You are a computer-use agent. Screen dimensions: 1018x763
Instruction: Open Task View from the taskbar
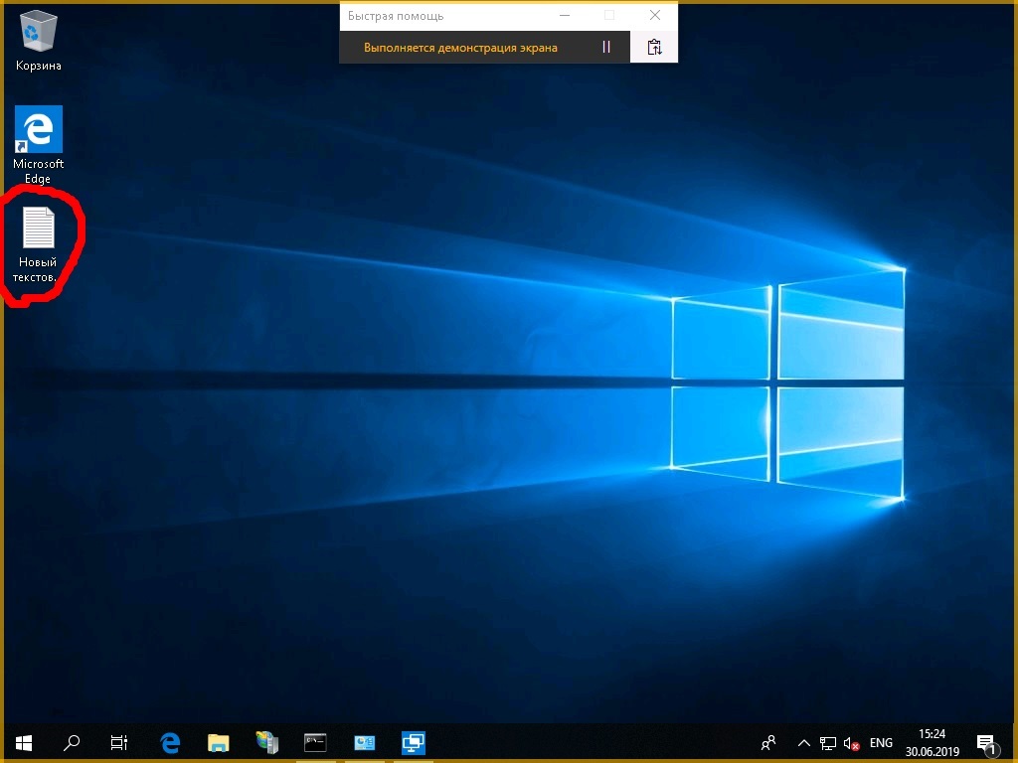[x=119, y=742]
